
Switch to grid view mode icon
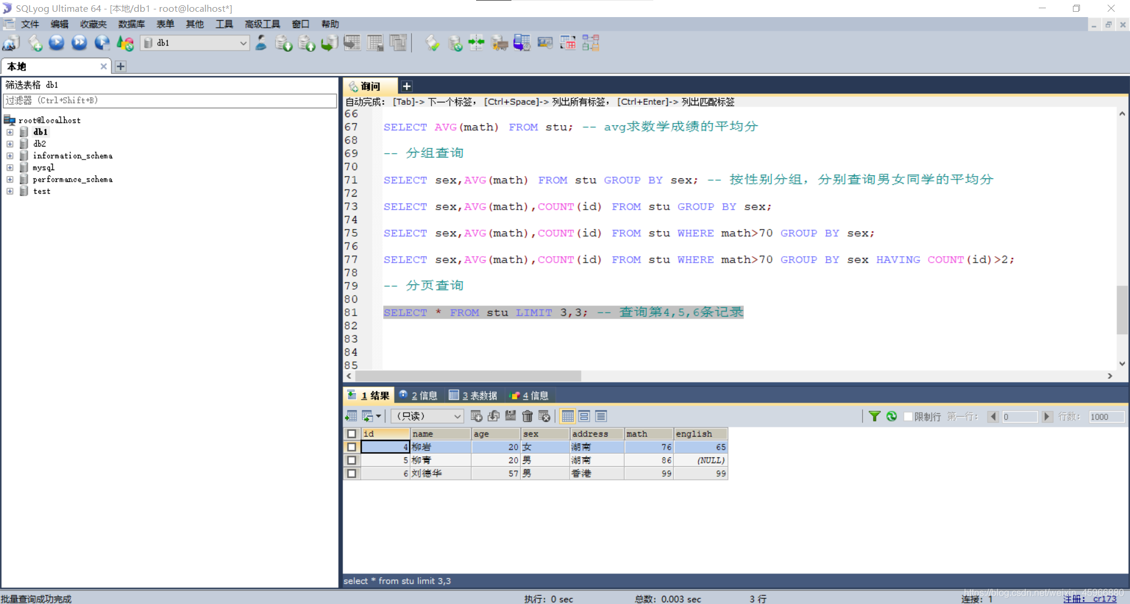pos(567,416)
